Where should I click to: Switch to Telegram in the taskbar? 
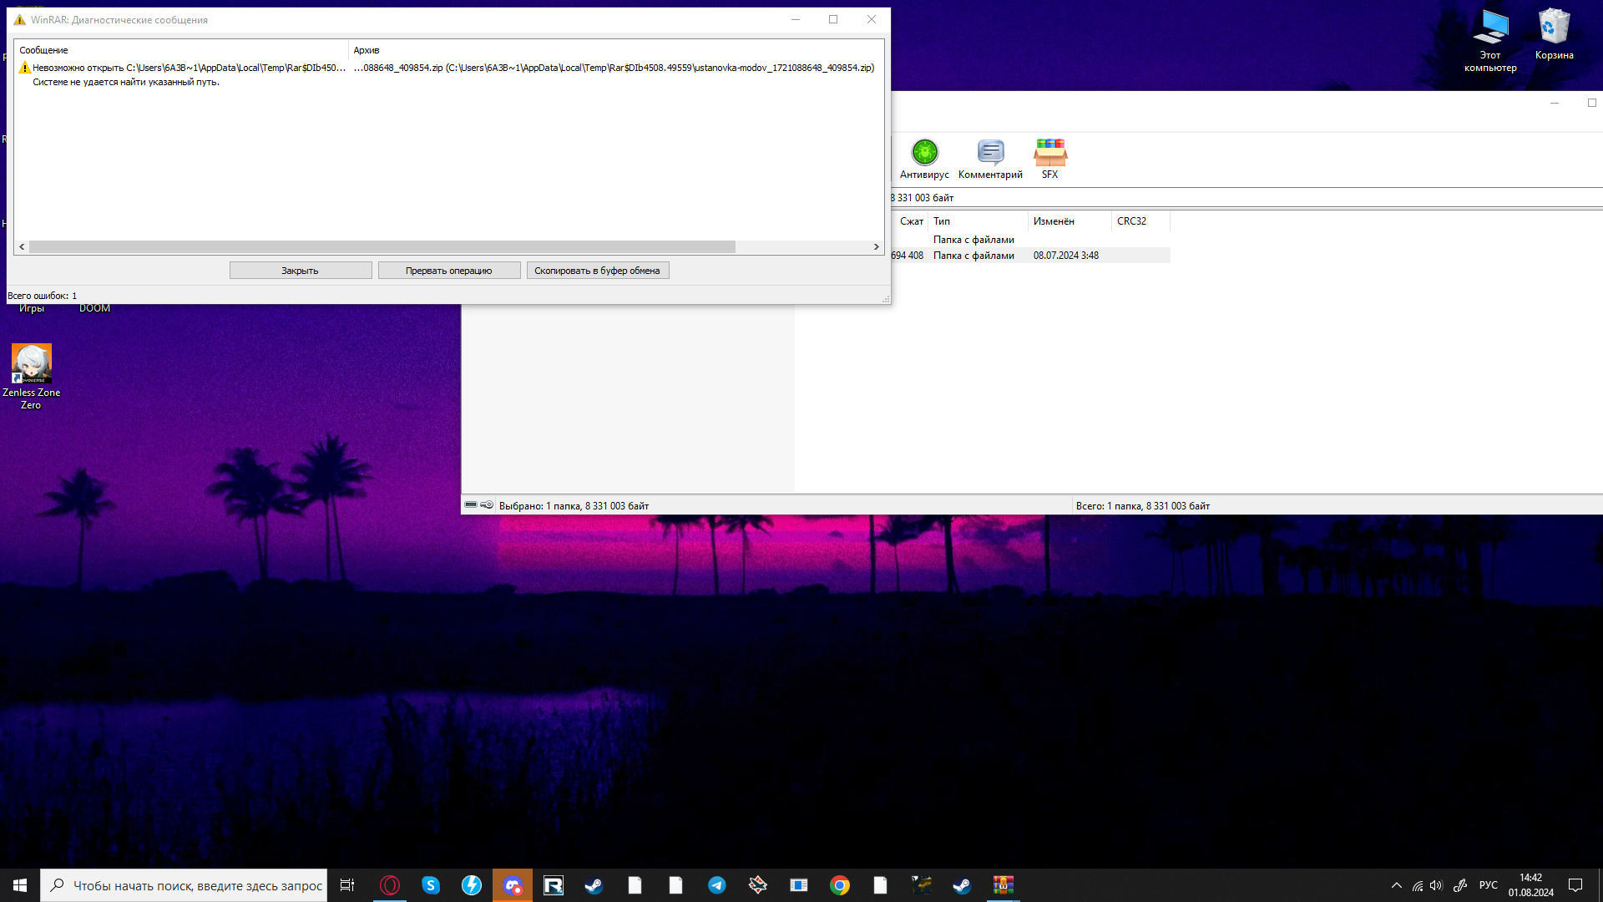(x=716, y=885)
